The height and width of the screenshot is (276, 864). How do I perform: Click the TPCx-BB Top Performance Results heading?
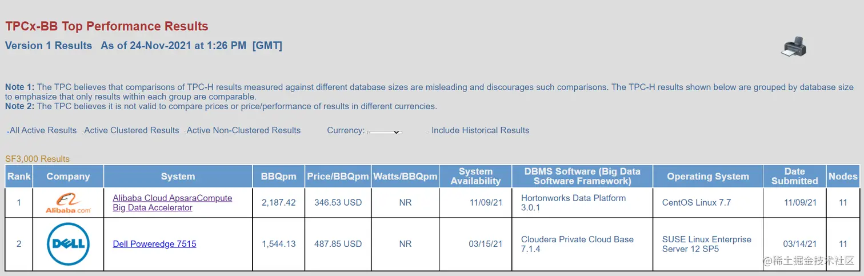107,26
